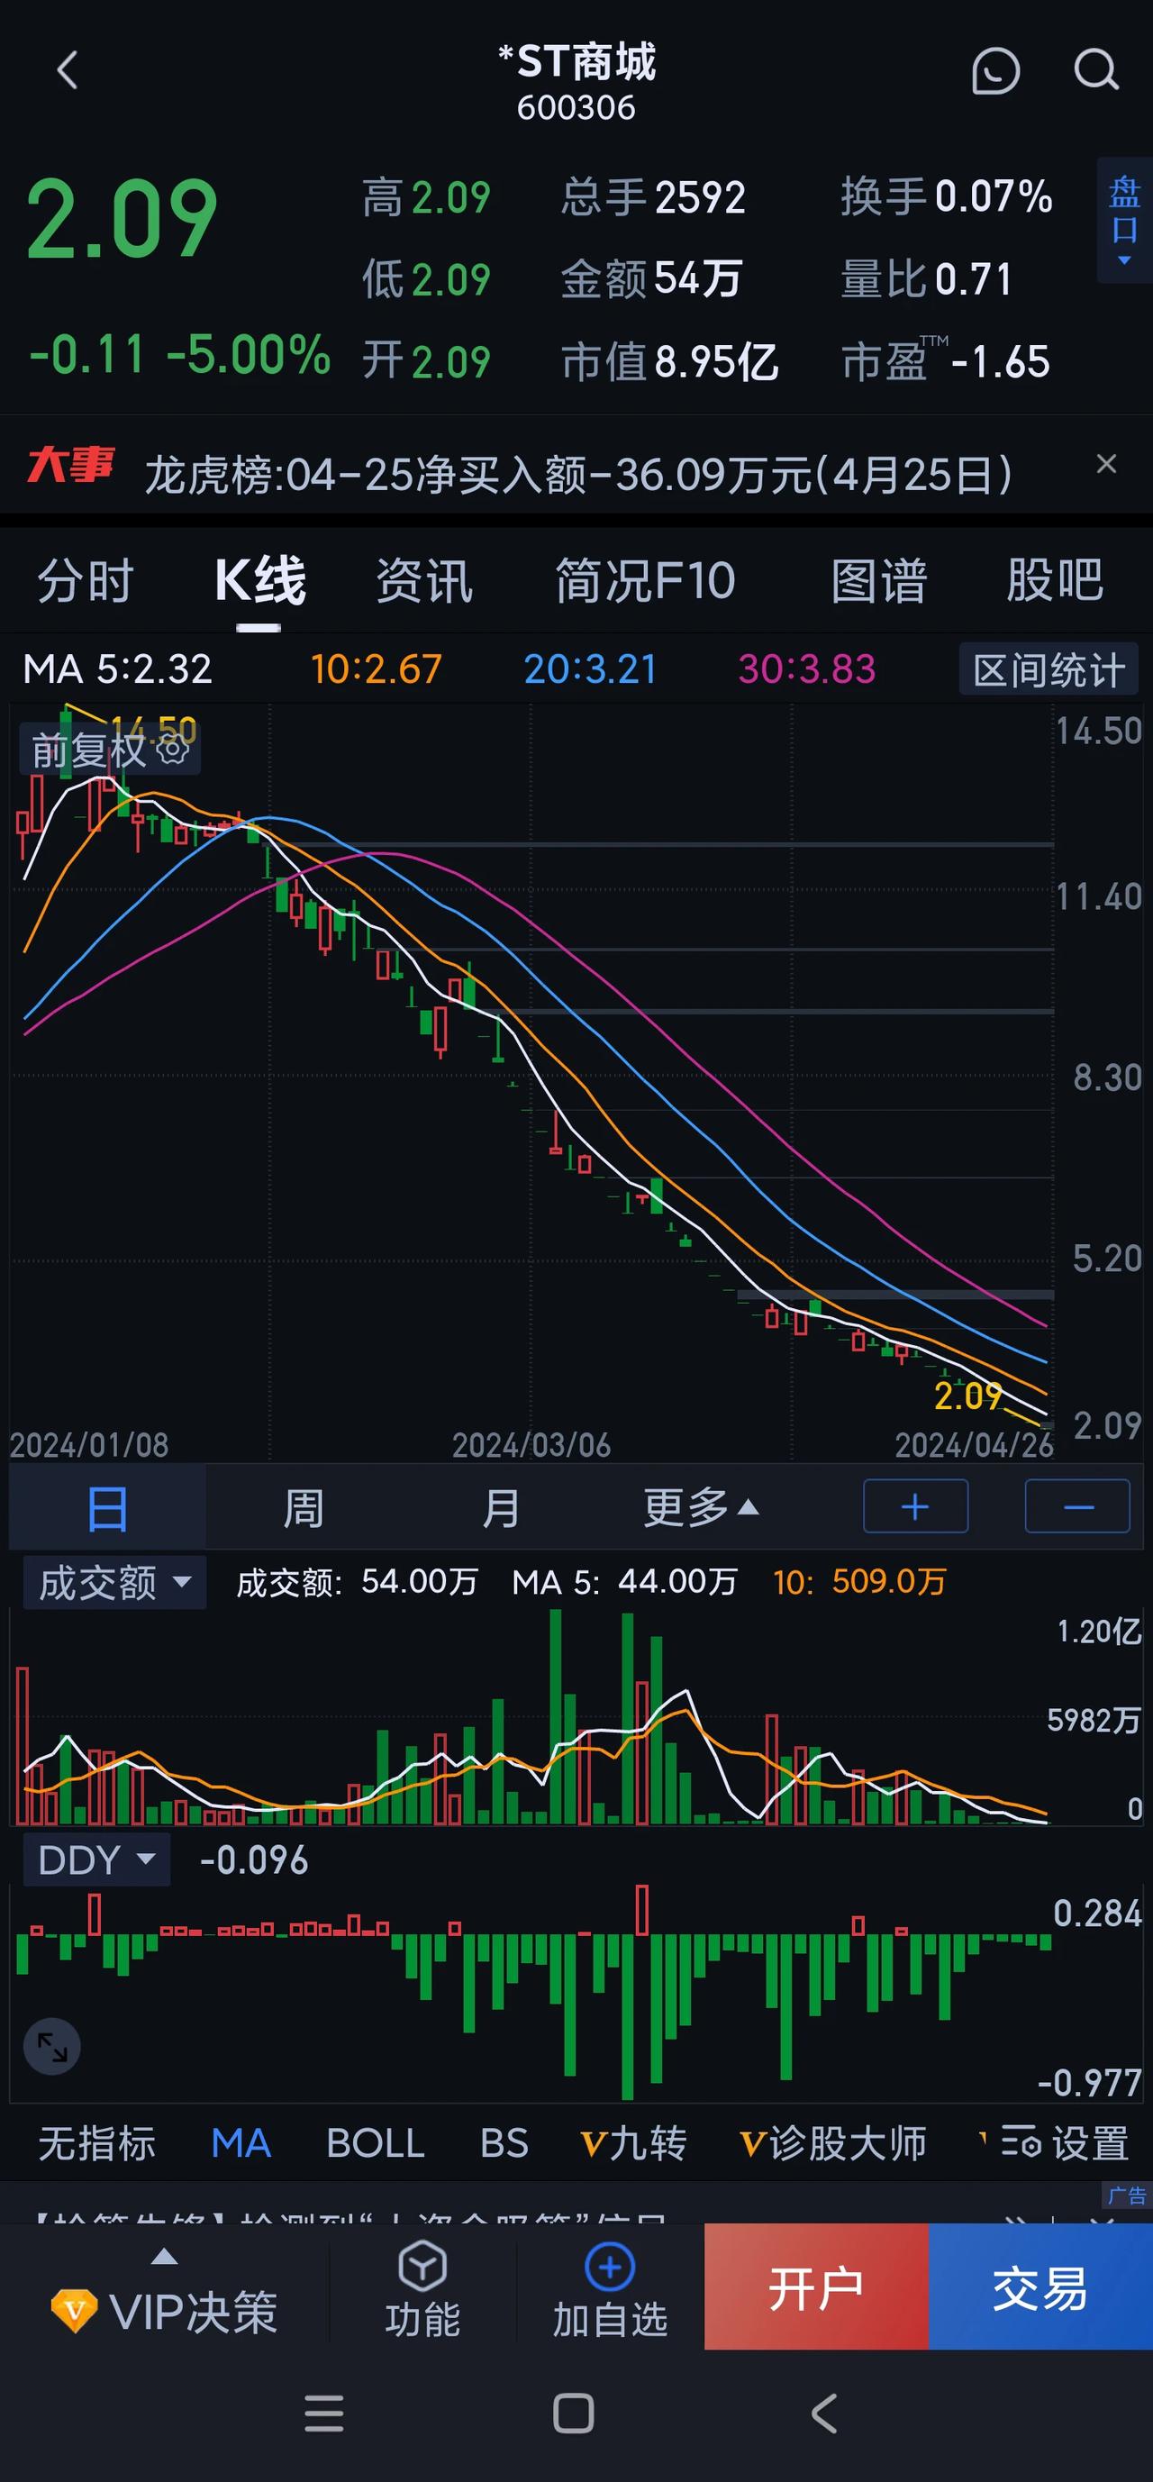Tap the 市盈TTM -1.65 value

pos(946,361)
